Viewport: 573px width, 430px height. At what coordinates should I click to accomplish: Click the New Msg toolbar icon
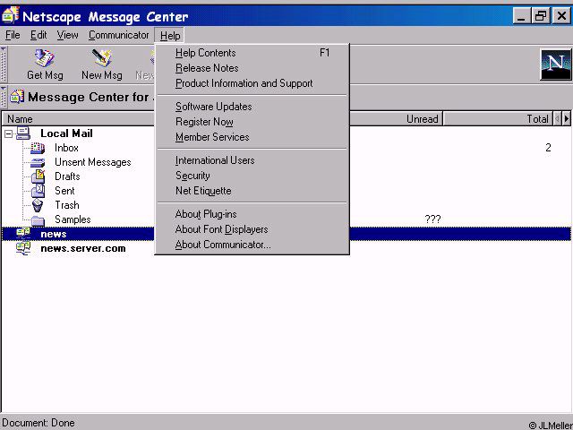pos(101,58)
